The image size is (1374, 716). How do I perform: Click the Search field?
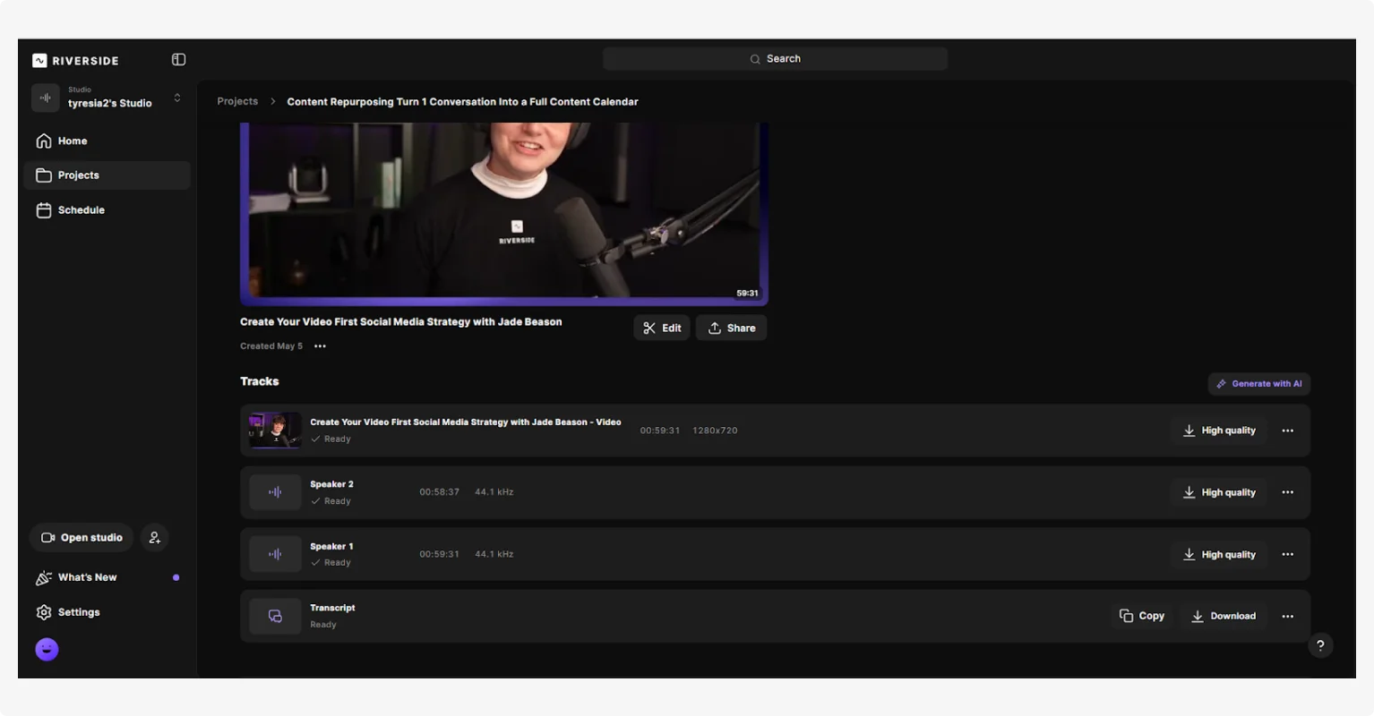[776, 59]
